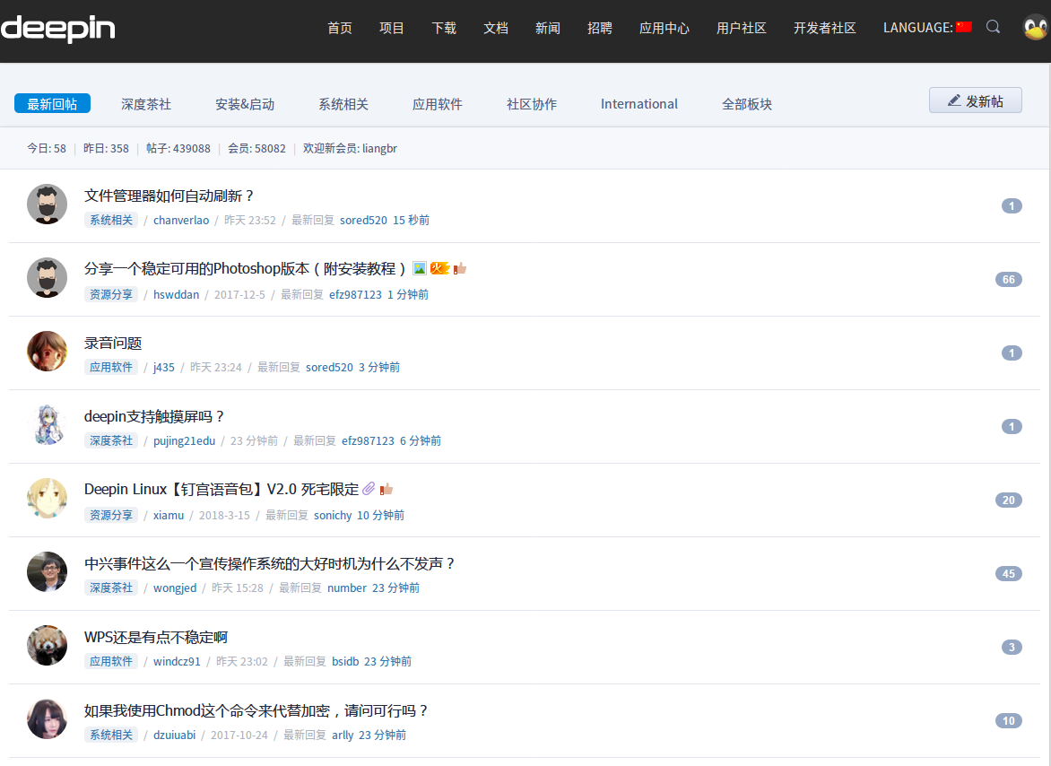The width and height of the screenshot is (1051, 766).
Task: Open xiamu's avatar on the 钉宫语音包 post
Action: tap(47, 499)
